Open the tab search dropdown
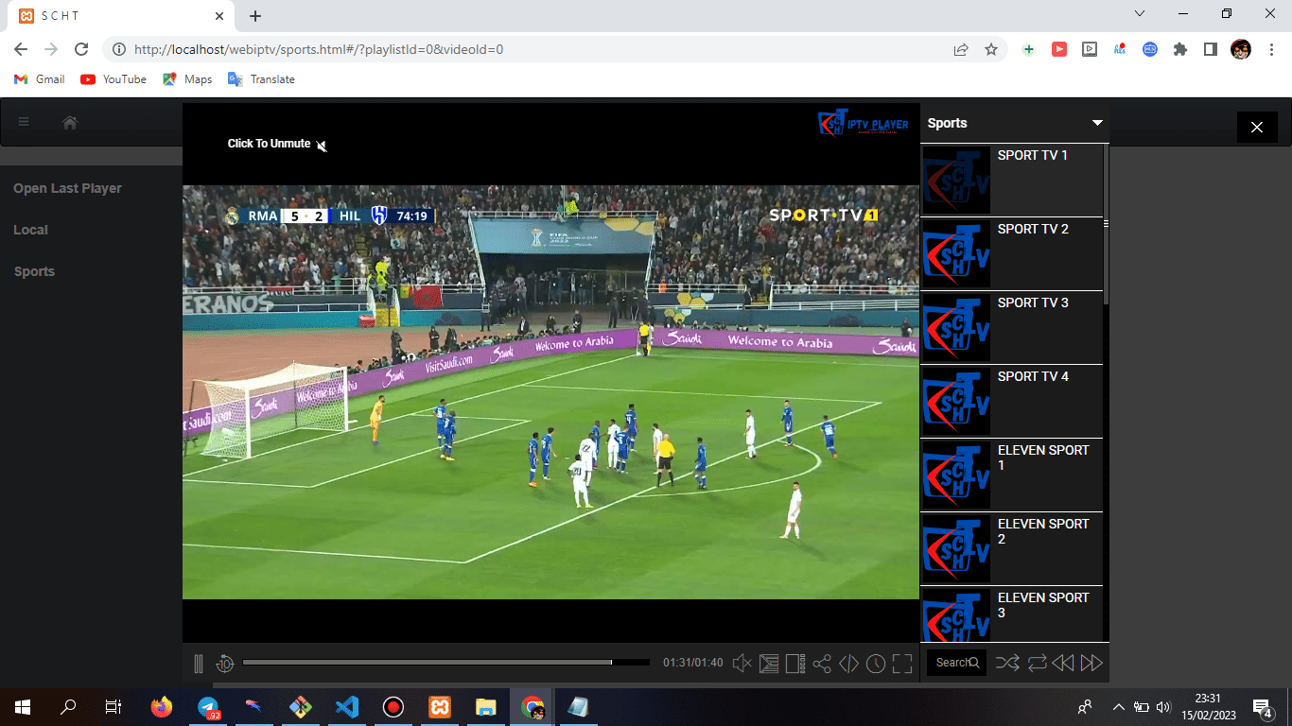This screenshot has width=1292, height=726. pyautogui.click(x=1140, y=13)
